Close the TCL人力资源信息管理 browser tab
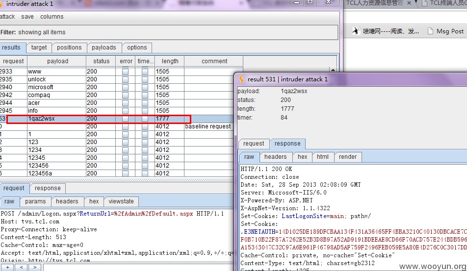 click(x=409, y=3)
